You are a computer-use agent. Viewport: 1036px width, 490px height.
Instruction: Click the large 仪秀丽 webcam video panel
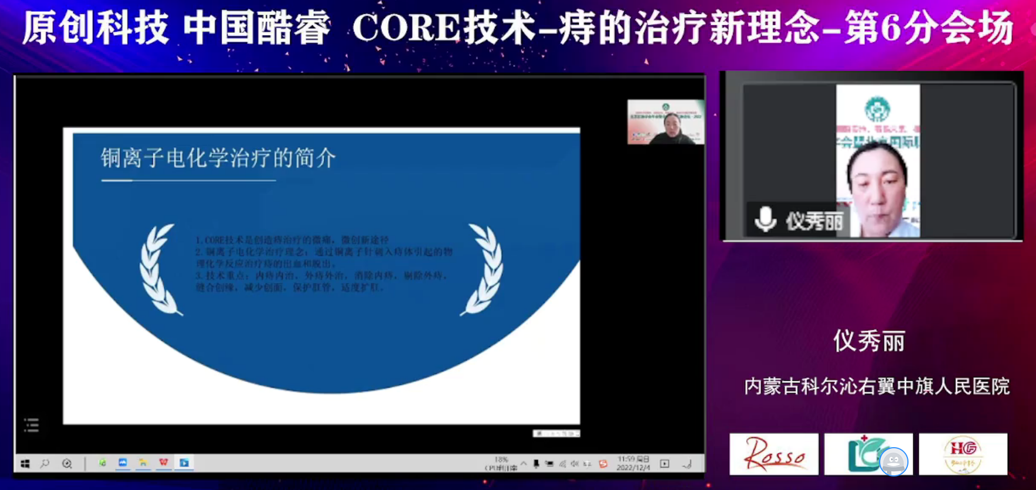(878, 160)
